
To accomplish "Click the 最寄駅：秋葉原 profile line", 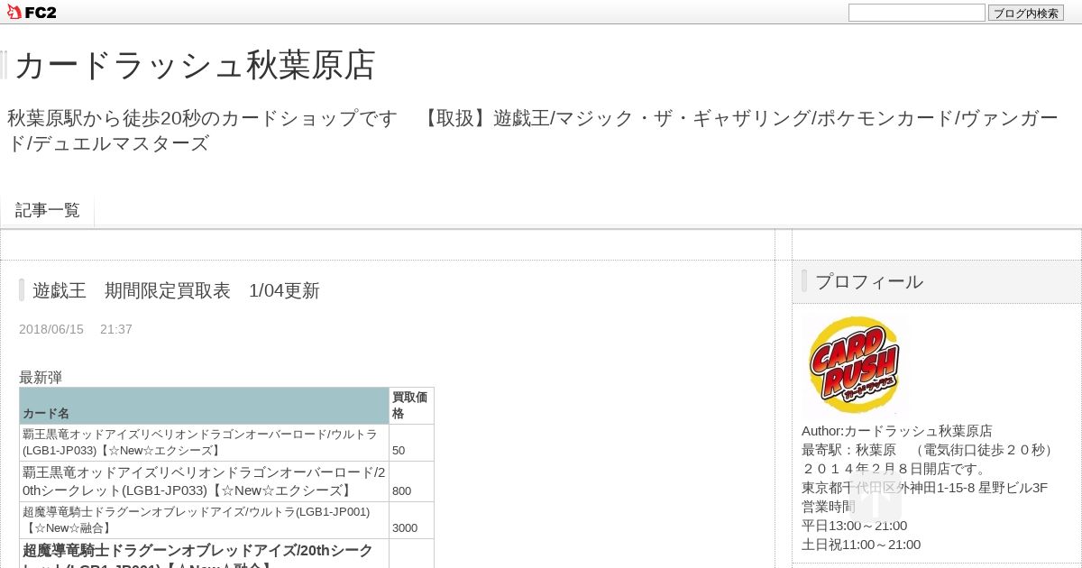I will click(x=930, y=450).
